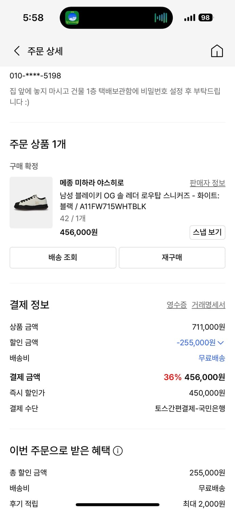
Task: Tap the audio waveform in Dynamic Island
Action: coord(161,18)
